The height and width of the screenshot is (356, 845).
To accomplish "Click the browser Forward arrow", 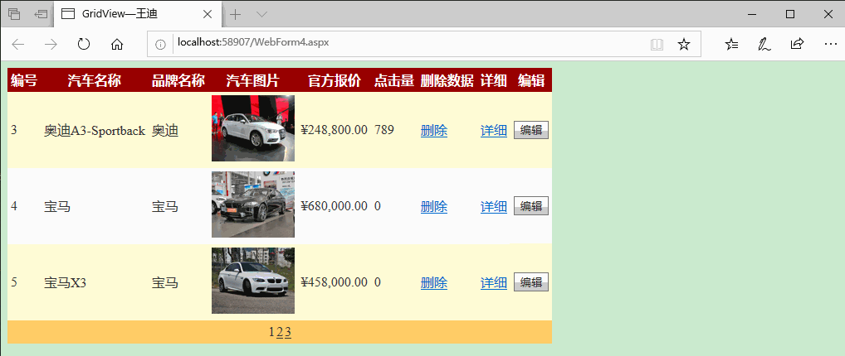I will tap(51, 44).
